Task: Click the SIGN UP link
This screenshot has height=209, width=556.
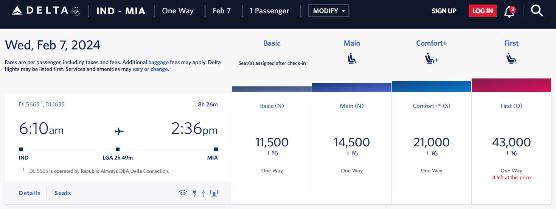Action: click(x=444, y=11)
